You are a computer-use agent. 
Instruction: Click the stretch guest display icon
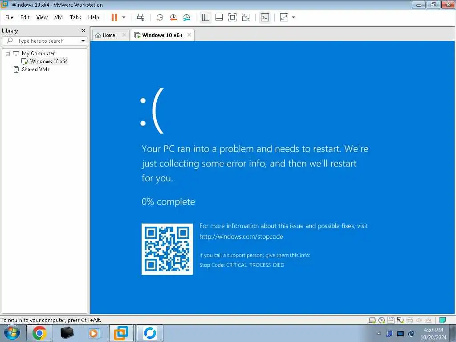click(284, 17)
